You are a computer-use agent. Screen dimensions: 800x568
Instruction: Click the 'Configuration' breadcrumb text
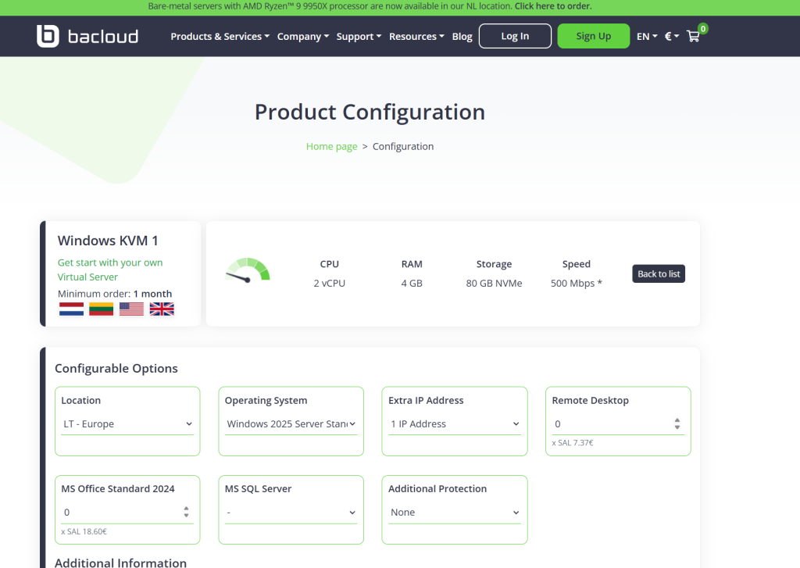click(403, 146)
